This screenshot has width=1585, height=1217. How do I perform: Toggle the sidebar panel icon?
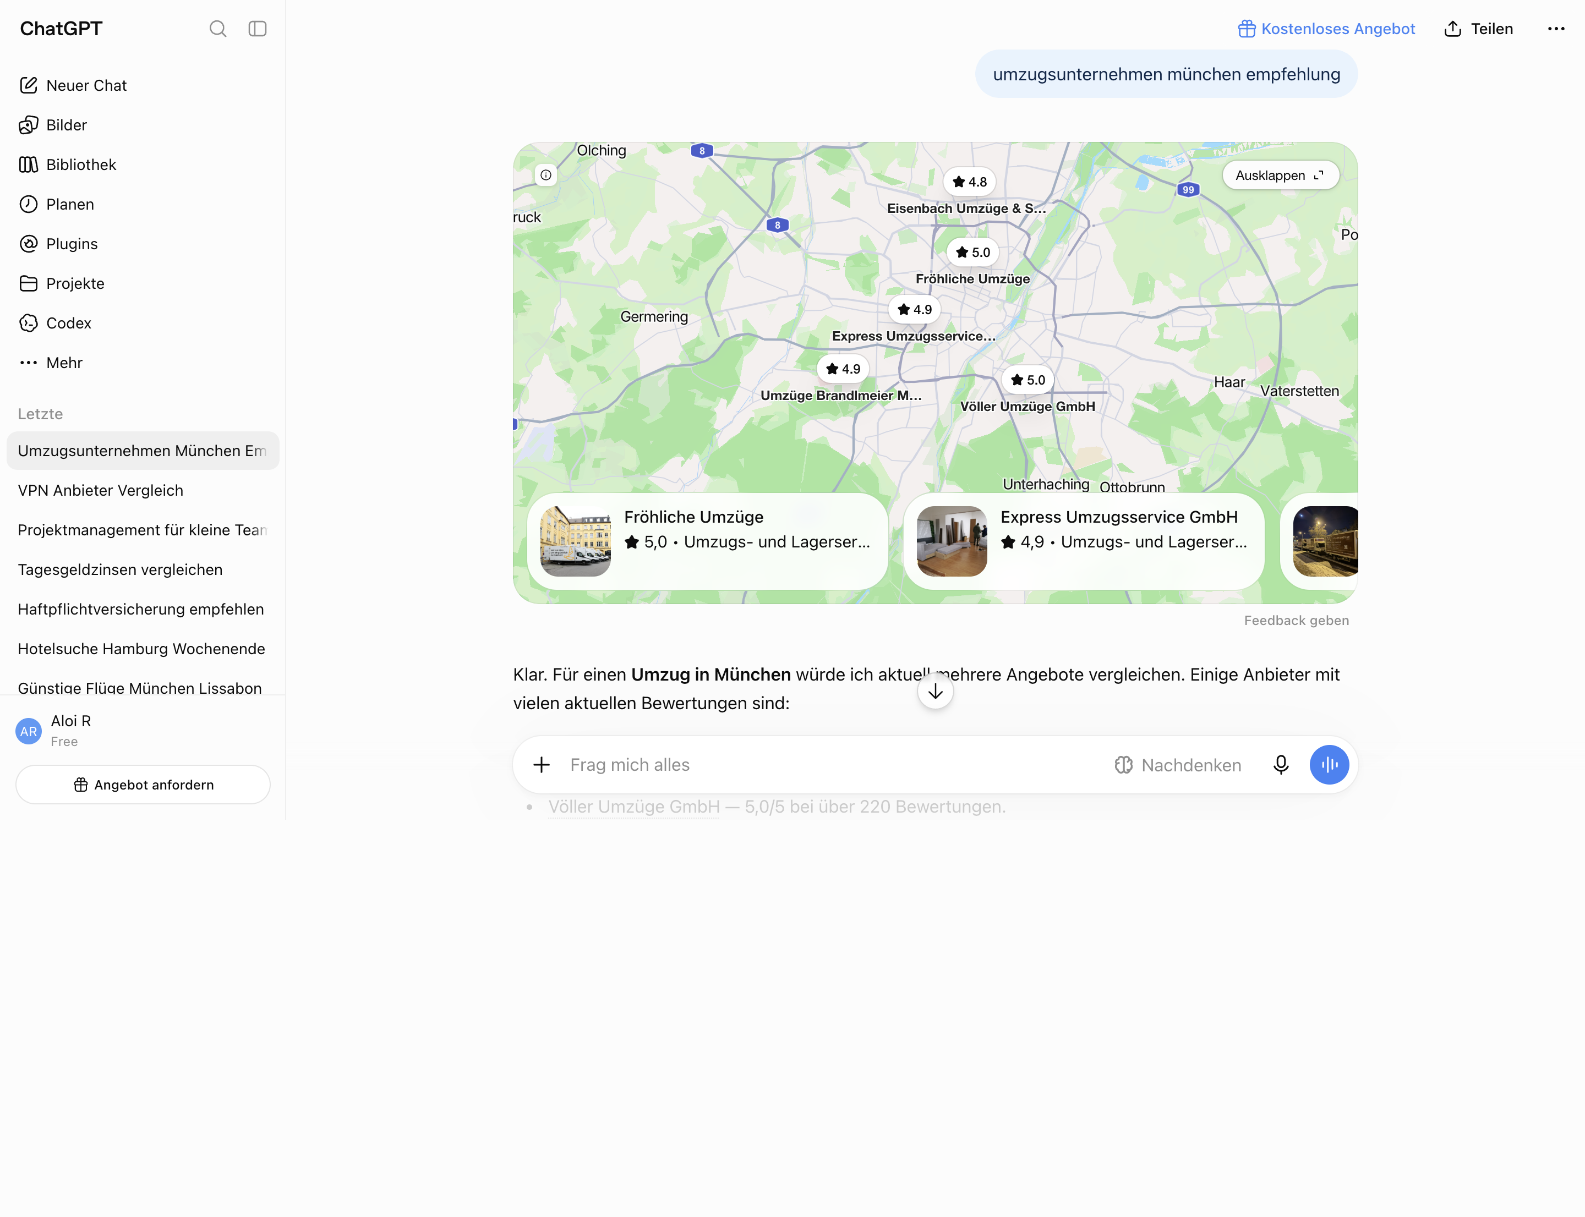(257, 29)
